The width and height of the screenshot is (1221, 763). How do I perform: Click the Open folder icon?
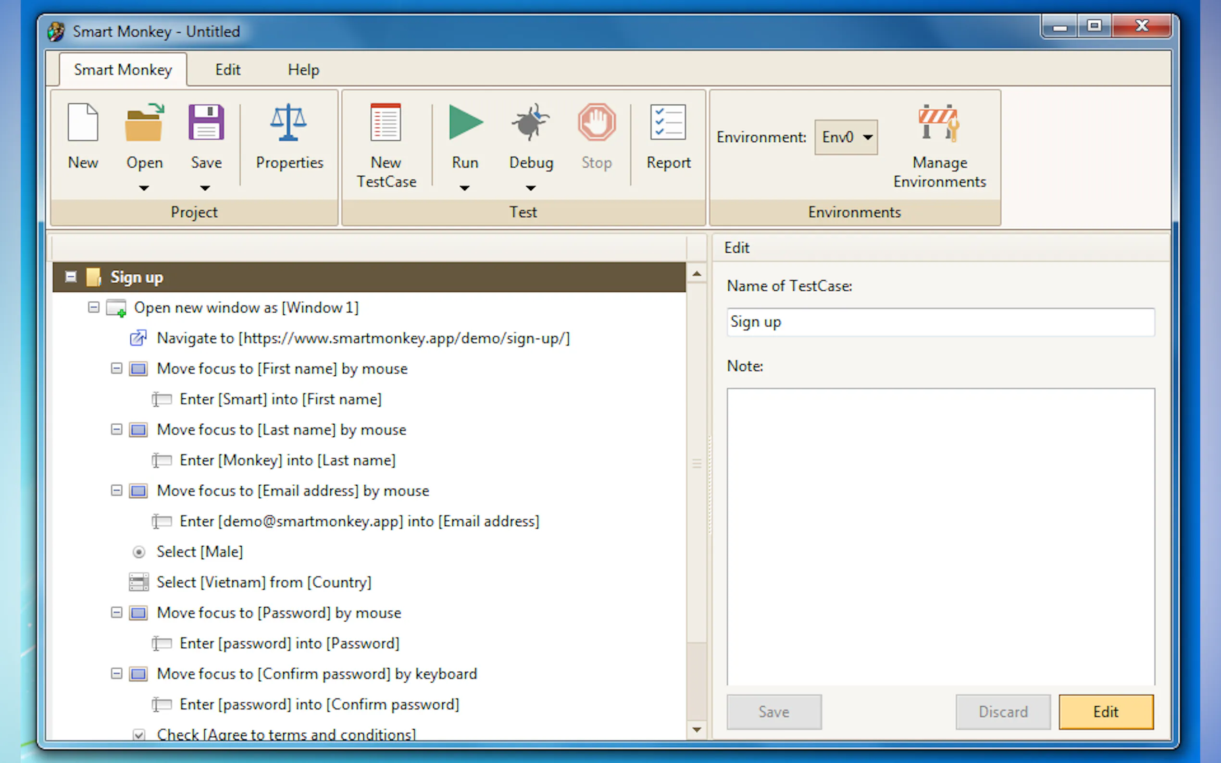point(144,122)
